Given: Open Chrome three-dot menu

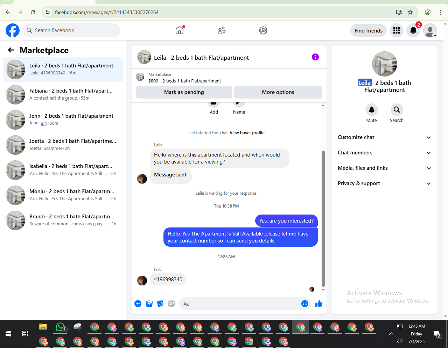Looking at the screenshot, I should tap(440, 12).
